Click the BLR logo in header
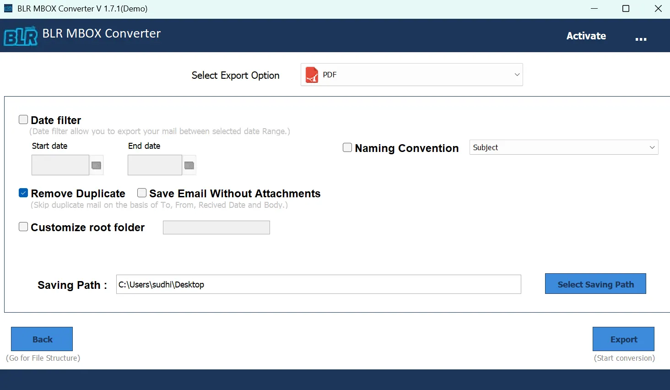The height and width of the screenshot is (390, 670). click(x=21, y=36)
